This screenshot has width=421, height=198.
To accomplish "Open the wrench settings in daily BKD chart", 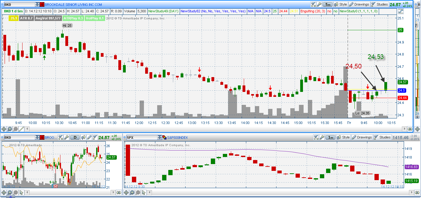I will (66, 138).
